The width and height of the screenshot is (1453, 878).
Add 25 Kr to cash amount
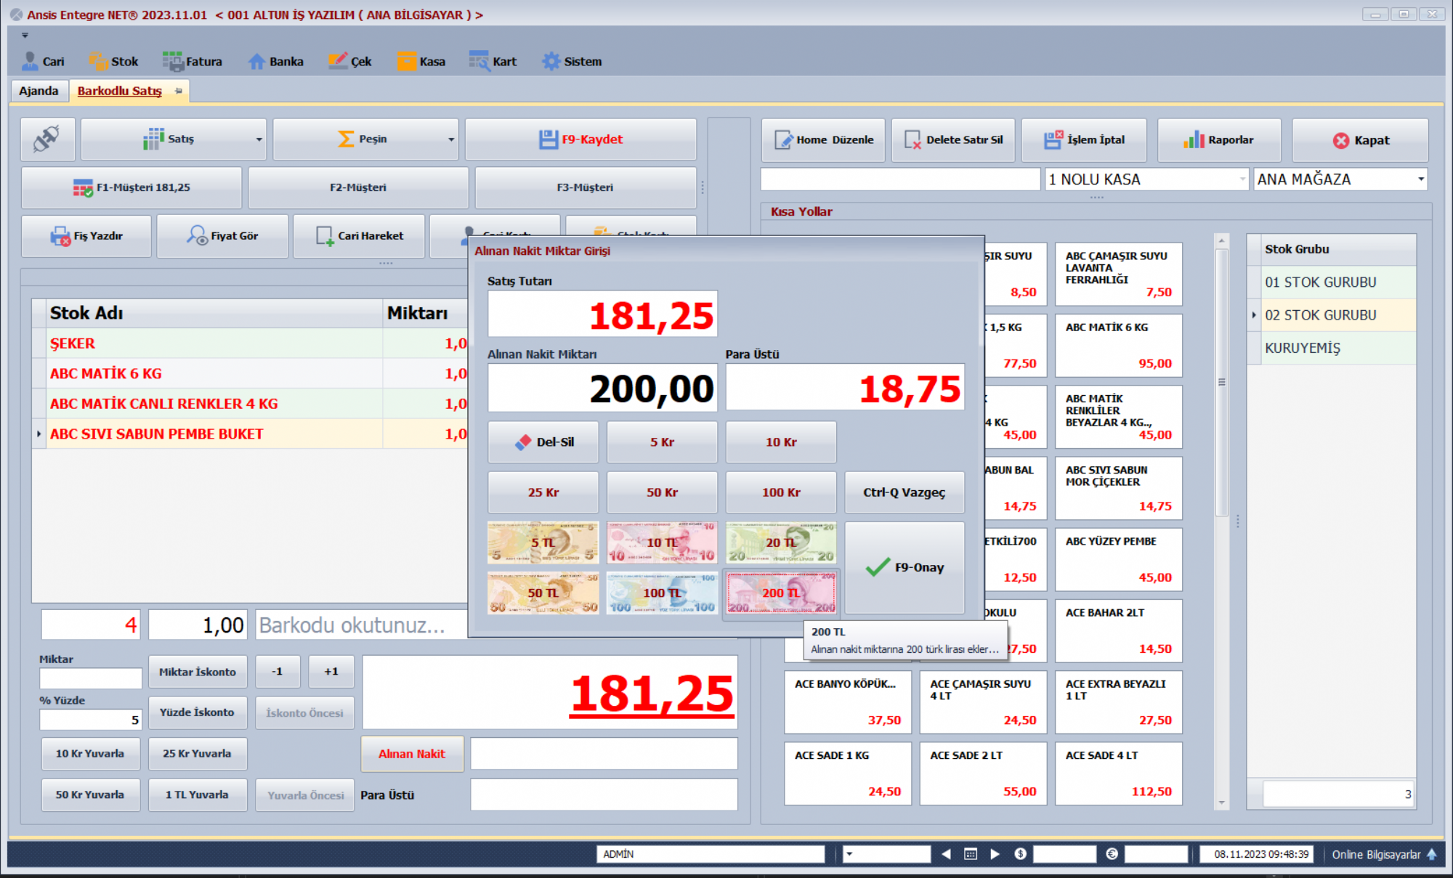543,492
